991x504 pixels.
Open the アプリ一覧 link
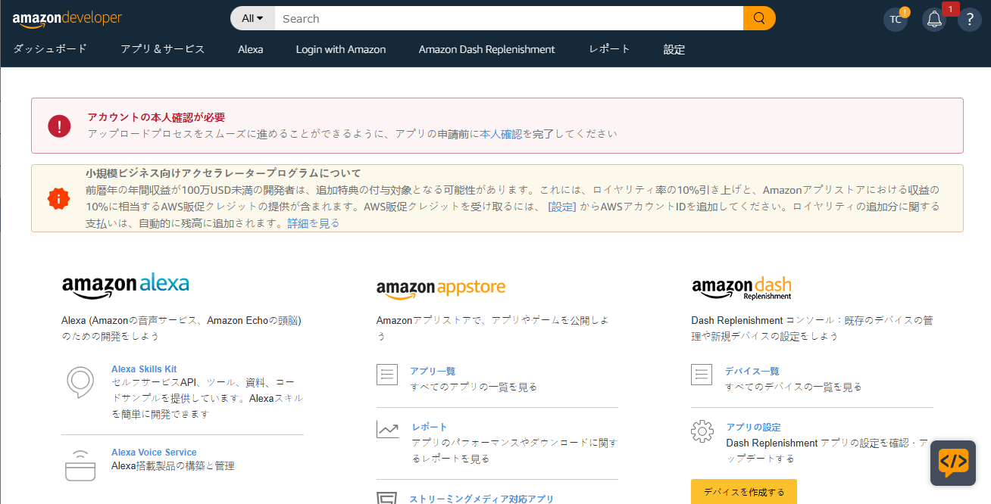(433, 371)
